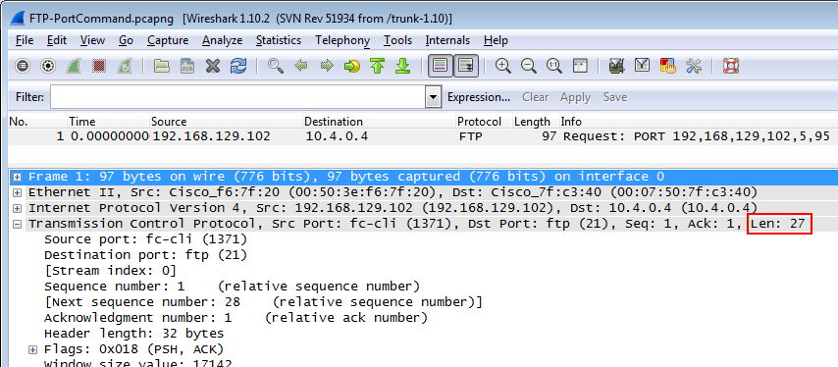
Task: Expand the Flags: 0x018 node
Action: (x=33, y=349)
